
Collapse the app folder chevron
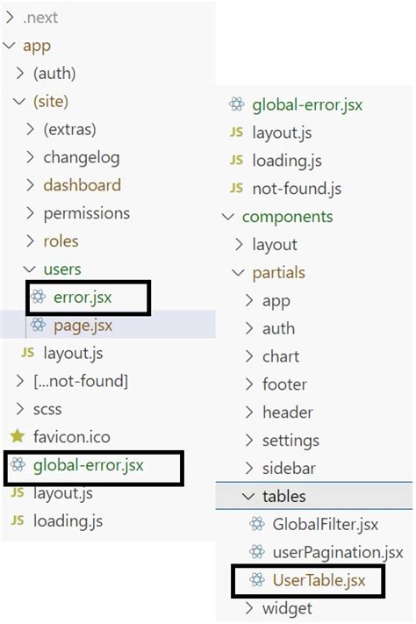[9, 46]
